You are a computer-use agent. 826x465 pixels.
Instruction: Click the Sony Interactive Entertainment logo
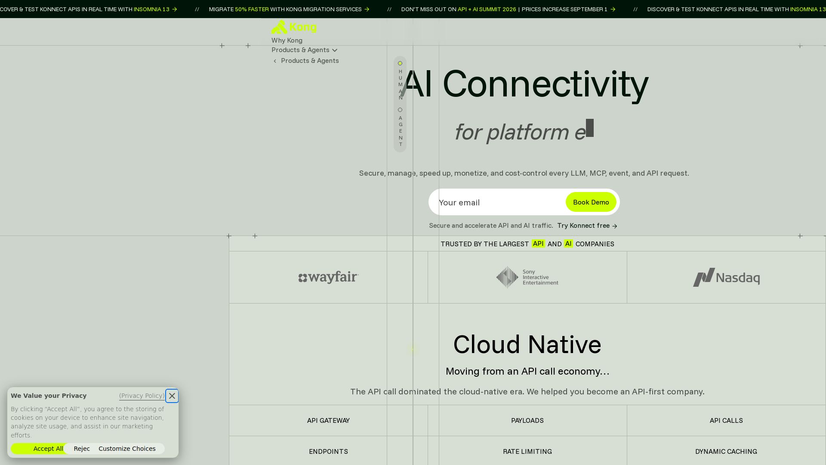point(527,277)
